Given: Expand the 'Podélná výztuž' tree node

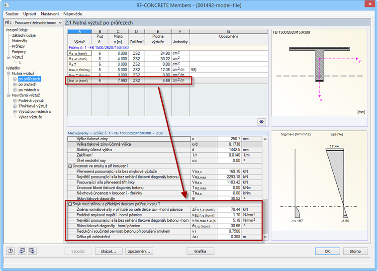Looking at the screenshot, I should pyautogui.click(x=15, y=101).
